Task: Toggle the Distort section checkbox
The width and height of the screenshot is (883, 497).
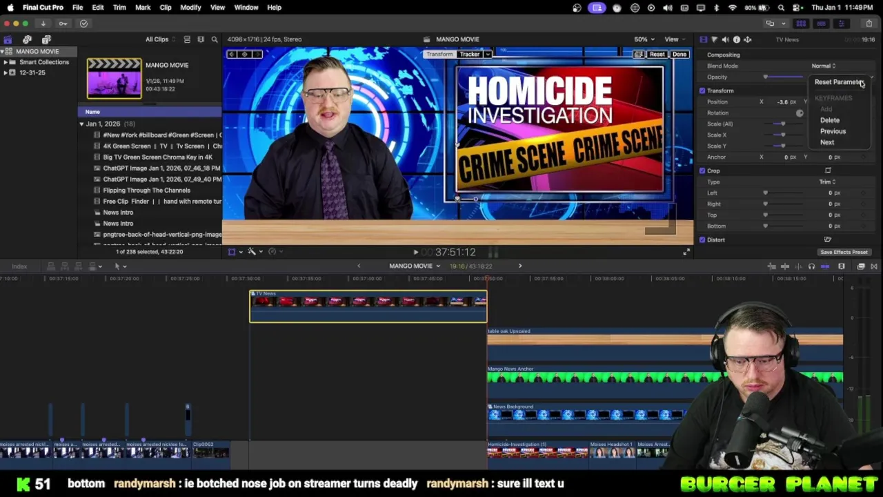Action: (702, 240)
